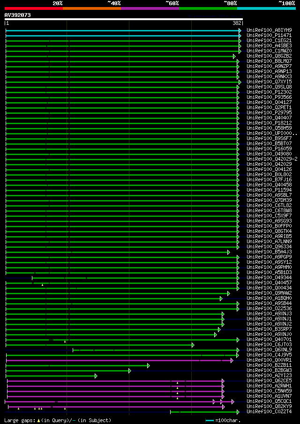Open hit UniRef100_P12302
300x424 pixels.
pos(269,92)
